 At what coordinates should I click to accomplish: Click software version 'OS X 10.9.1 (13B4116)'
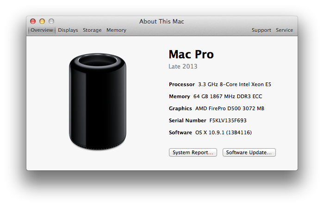(x=224, y=132)
